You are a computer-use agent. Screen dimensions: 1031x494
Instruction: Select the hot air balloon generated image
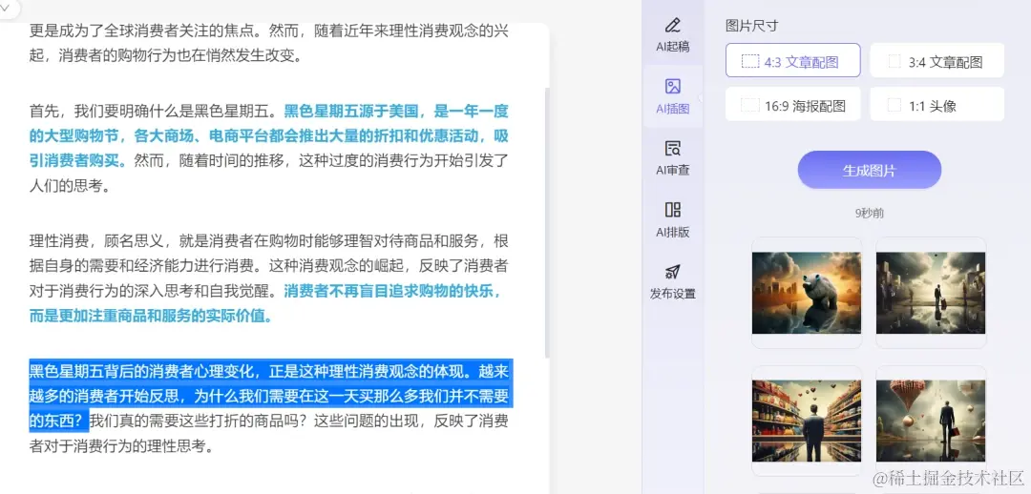[931, 421]
